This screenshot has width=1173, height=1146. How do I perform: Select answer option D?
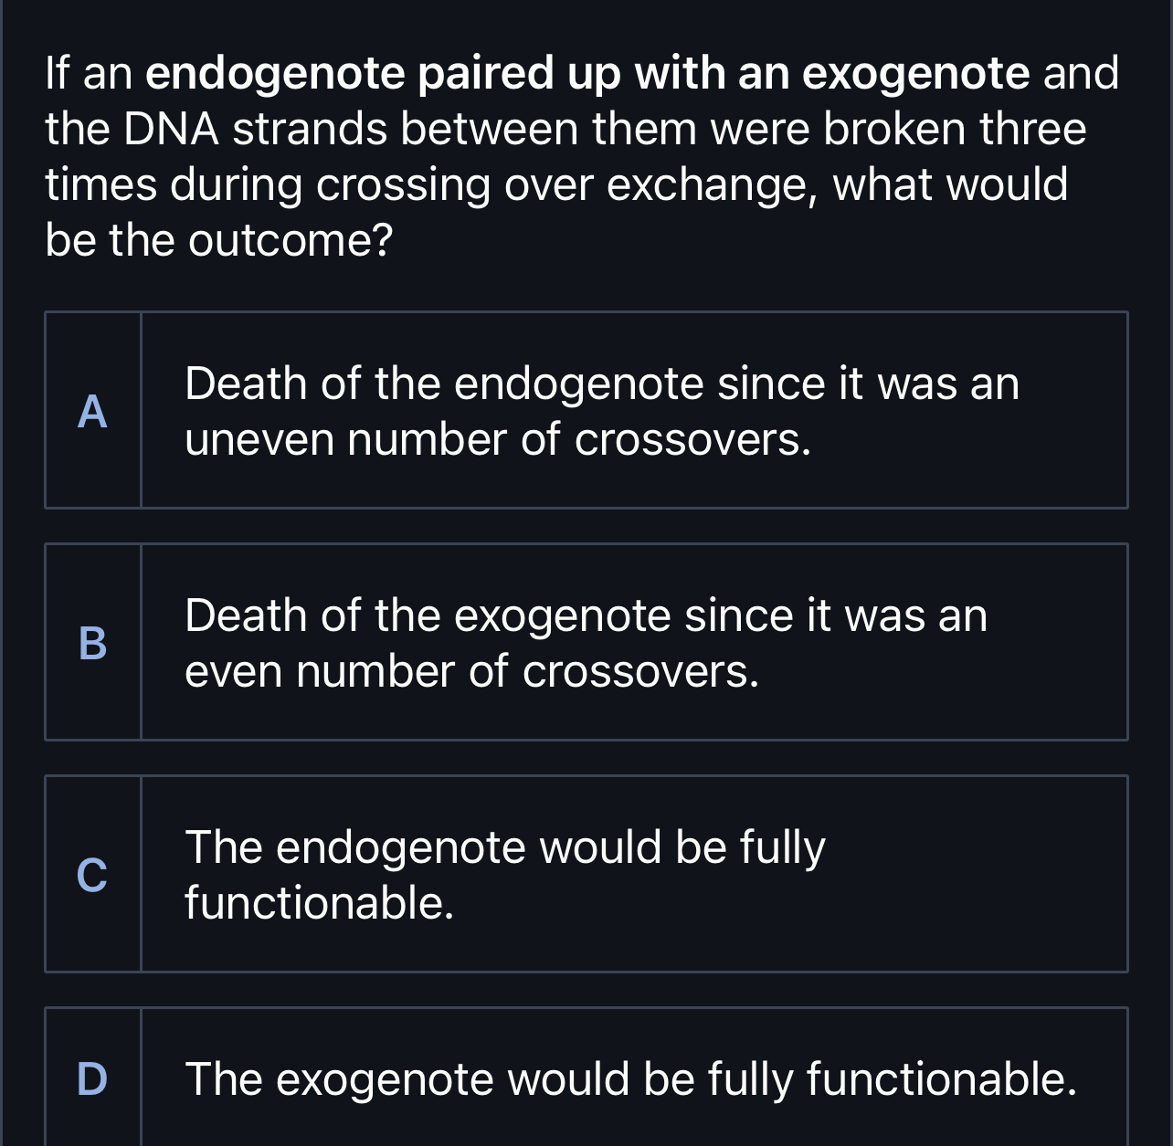coord(585,1078)
